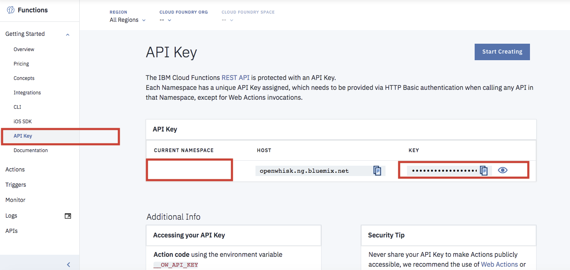Click the Start Creating button

[x=502, y=52]
